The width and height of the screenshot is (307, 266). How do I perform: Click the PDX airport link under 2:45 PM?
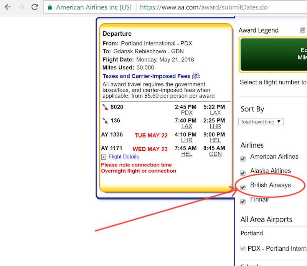[187, 113]
